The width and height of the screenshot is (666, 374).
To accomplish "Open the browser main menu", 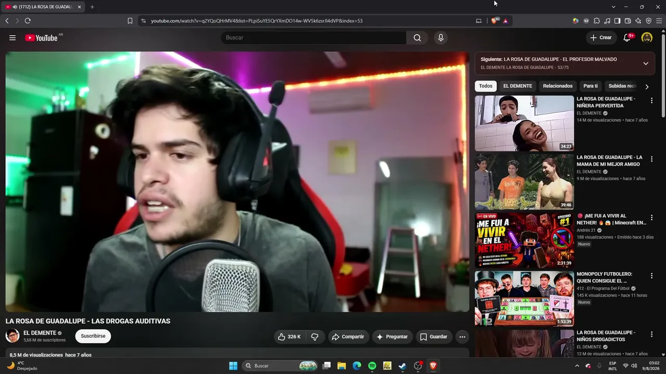I will pyautogui.click(x=659, y=21).
